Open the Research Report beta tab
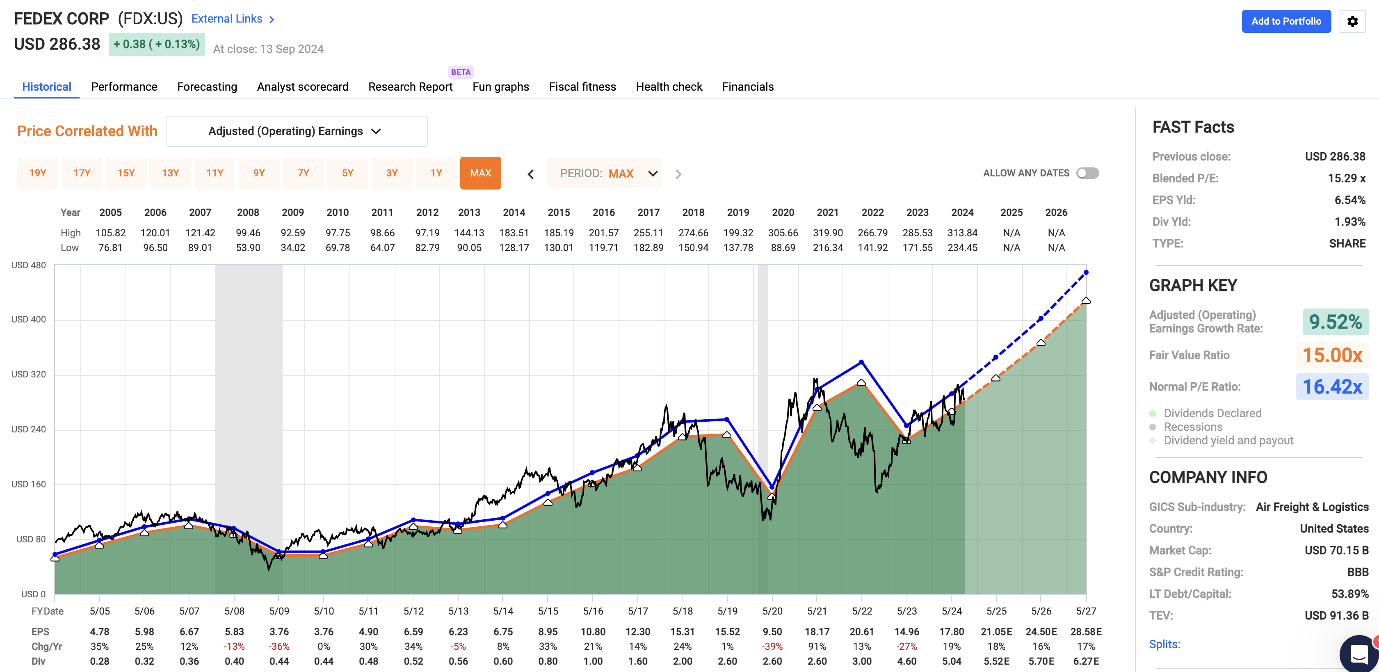The width and height of the screenshot is (1379, 672). [x=410, y=86]
